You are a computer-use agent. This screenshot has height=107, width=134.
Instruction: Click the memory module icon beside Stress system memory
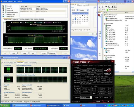coord(3,12)
